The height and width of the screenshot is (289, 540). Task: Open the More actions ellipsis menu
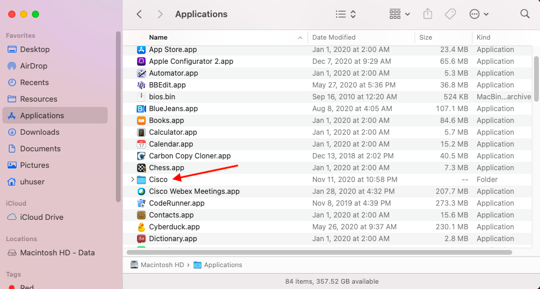[x=478, y=14]
